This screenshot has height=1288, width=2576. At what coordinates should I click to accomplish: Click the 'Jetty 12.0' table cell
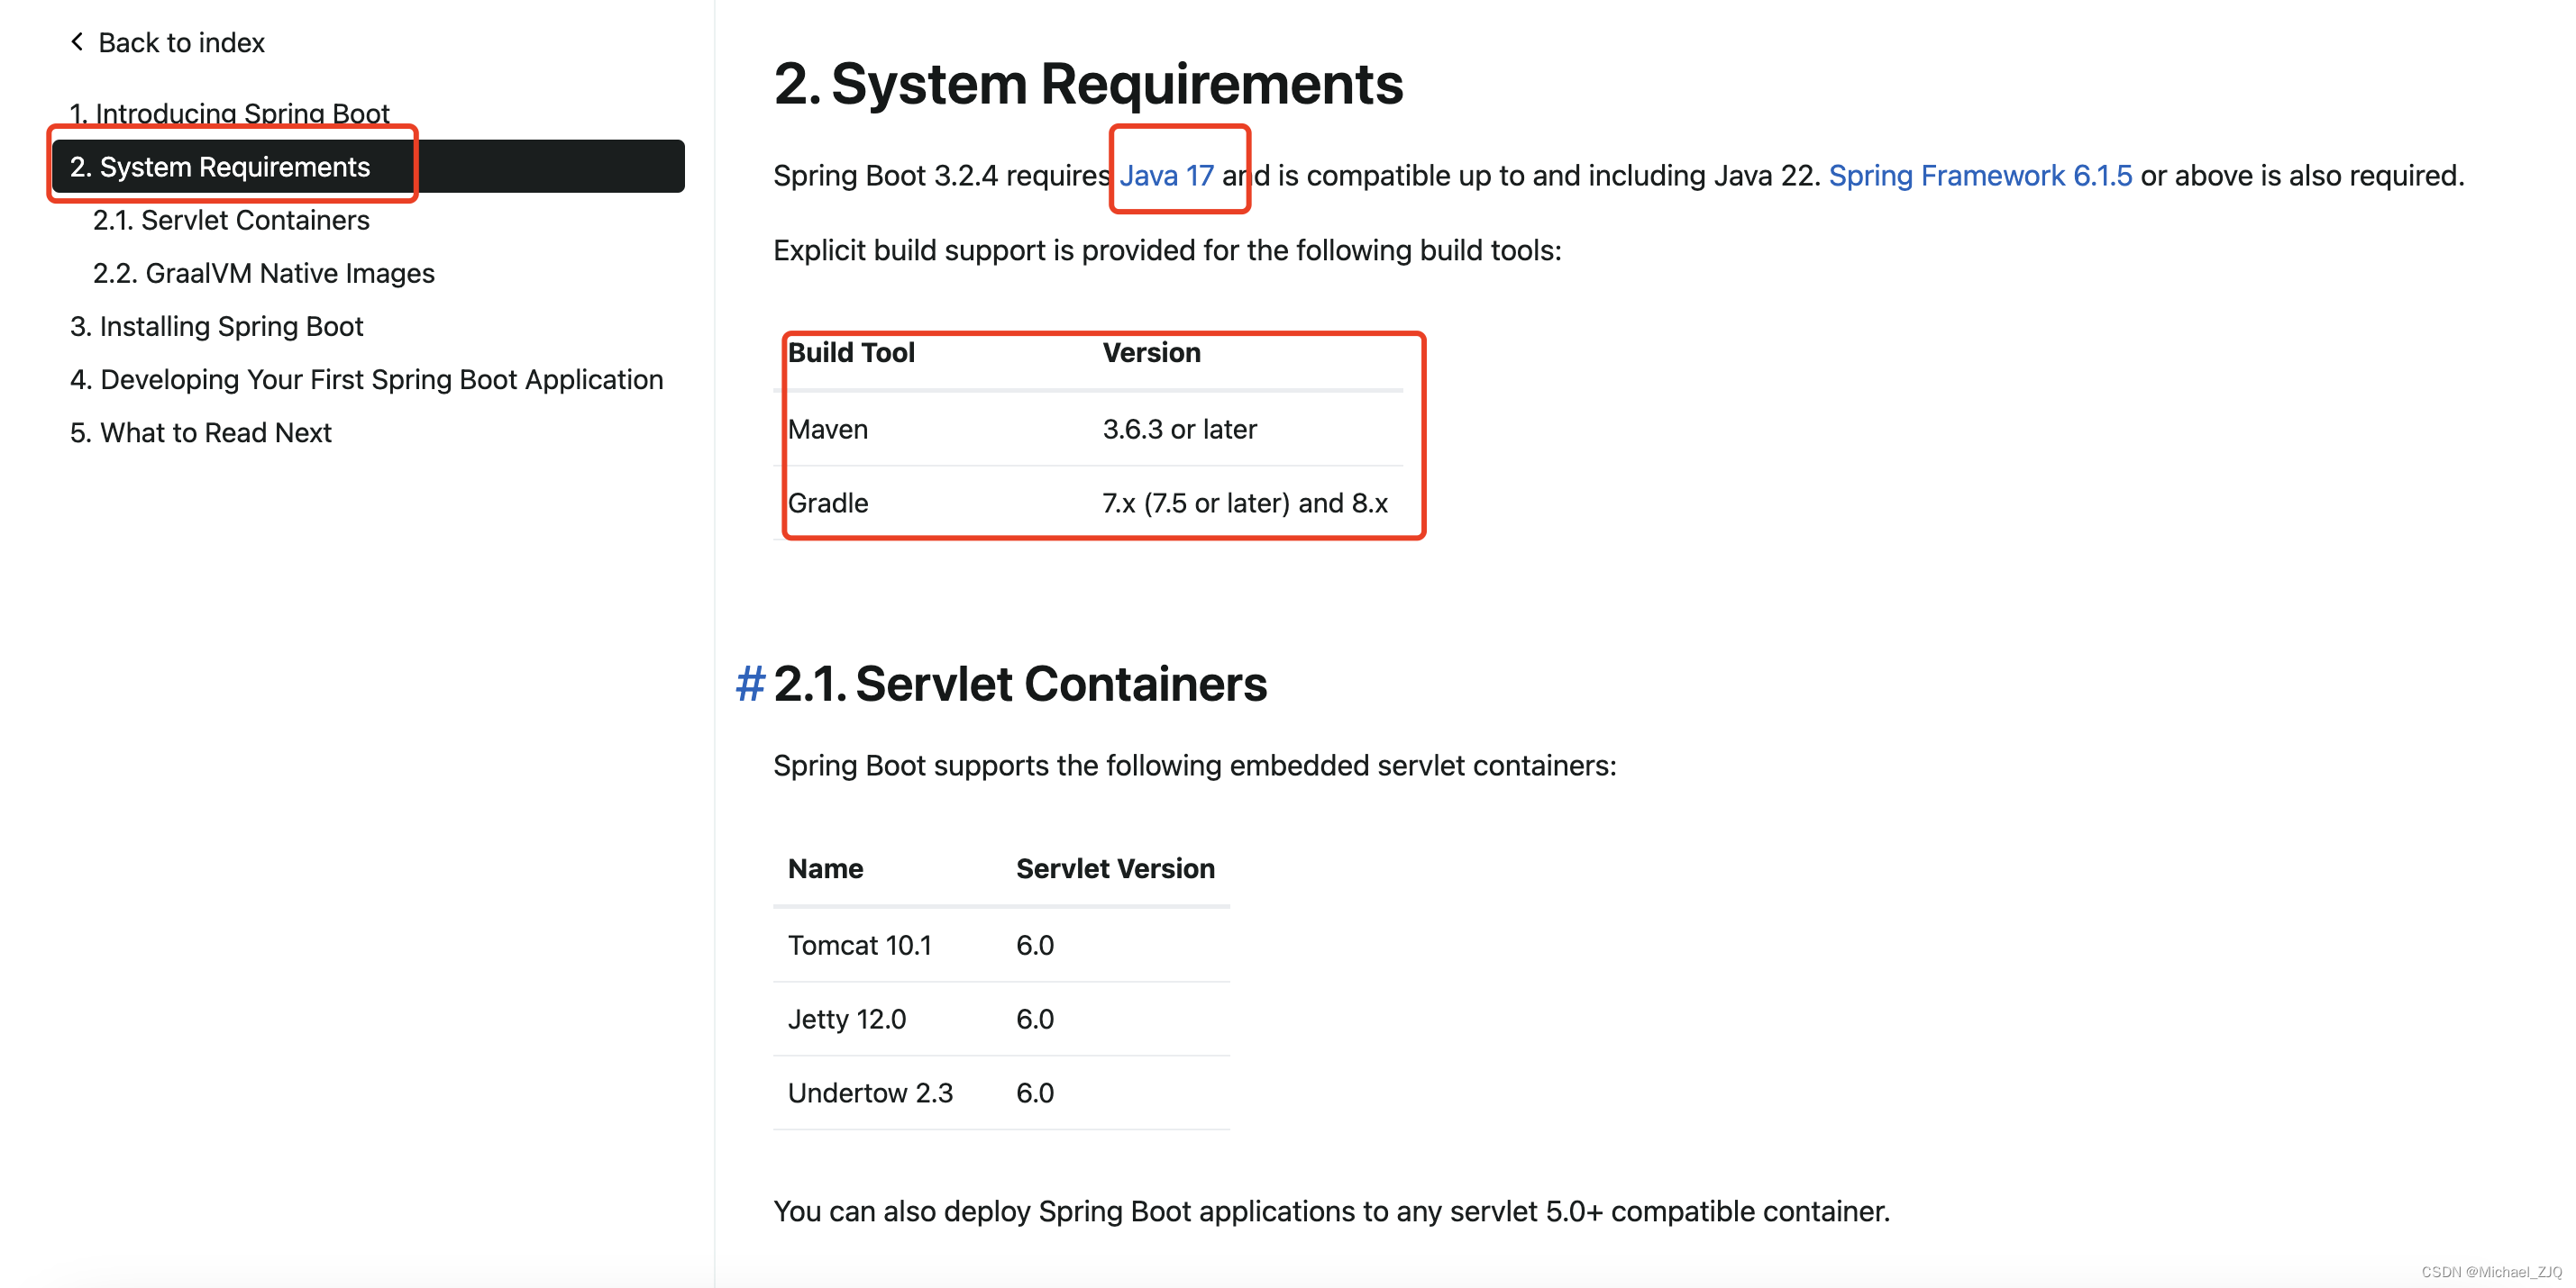[847, 1020]
